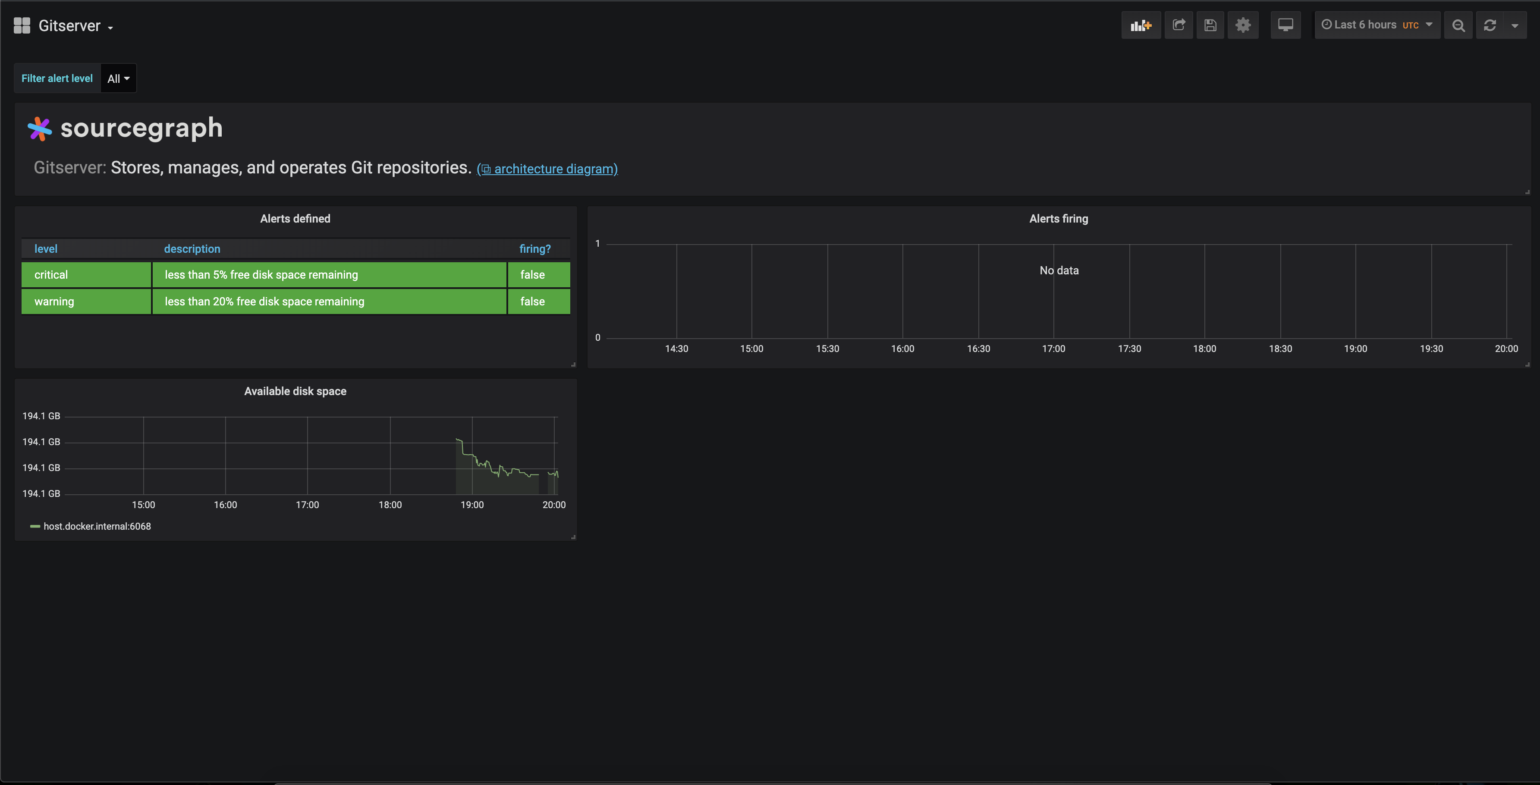Open the Gitserver dashboard picker dropdown
This screenshot has height=785, width=1540.
(x=75, y=26)
